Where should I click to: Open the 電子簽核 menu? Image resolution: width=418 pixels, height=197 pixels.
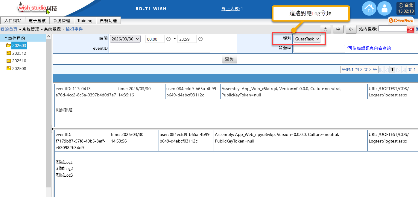(37, 21)
